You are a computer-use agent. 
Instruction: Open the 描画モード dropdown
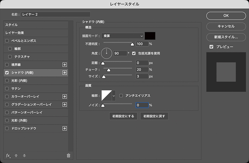pos(122,36)
